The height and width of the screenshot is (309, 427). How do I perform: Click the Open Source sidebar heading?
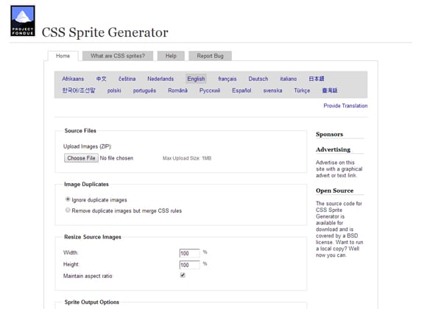(x=335, y=191)
